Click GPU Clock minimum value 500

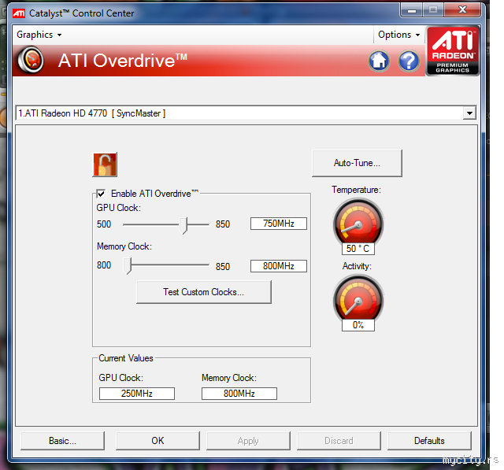coord(104,224)
